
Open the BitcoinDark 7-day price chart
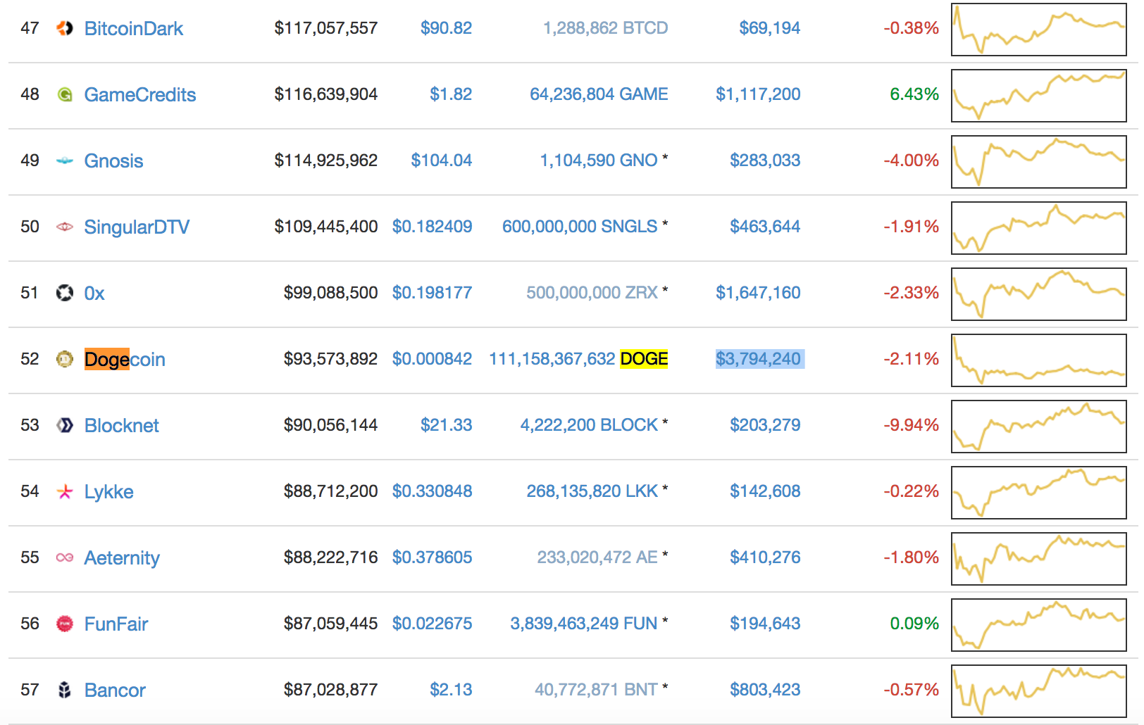1039,30
